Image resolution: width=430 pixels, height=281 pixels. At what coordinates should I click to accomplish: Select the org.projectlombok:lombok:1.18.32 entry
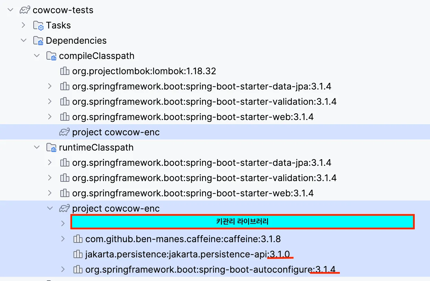point(144,71)
